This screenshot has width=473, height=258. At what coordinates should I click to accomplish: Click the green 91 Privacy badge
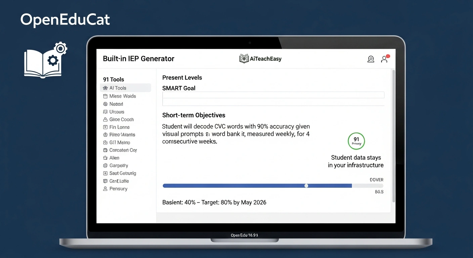[356, 141]
